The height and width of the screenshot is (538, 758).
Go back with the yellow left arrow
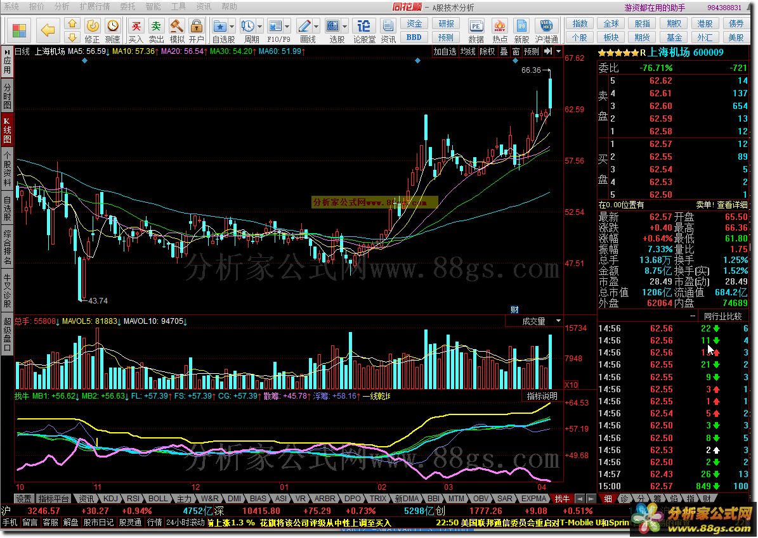[48, 30]
